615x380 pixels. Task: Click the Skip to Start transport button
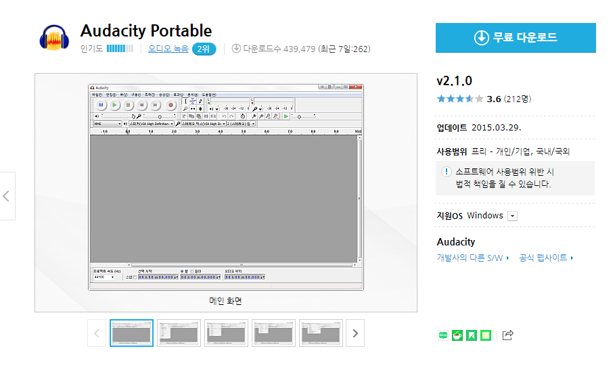(141, 105)
